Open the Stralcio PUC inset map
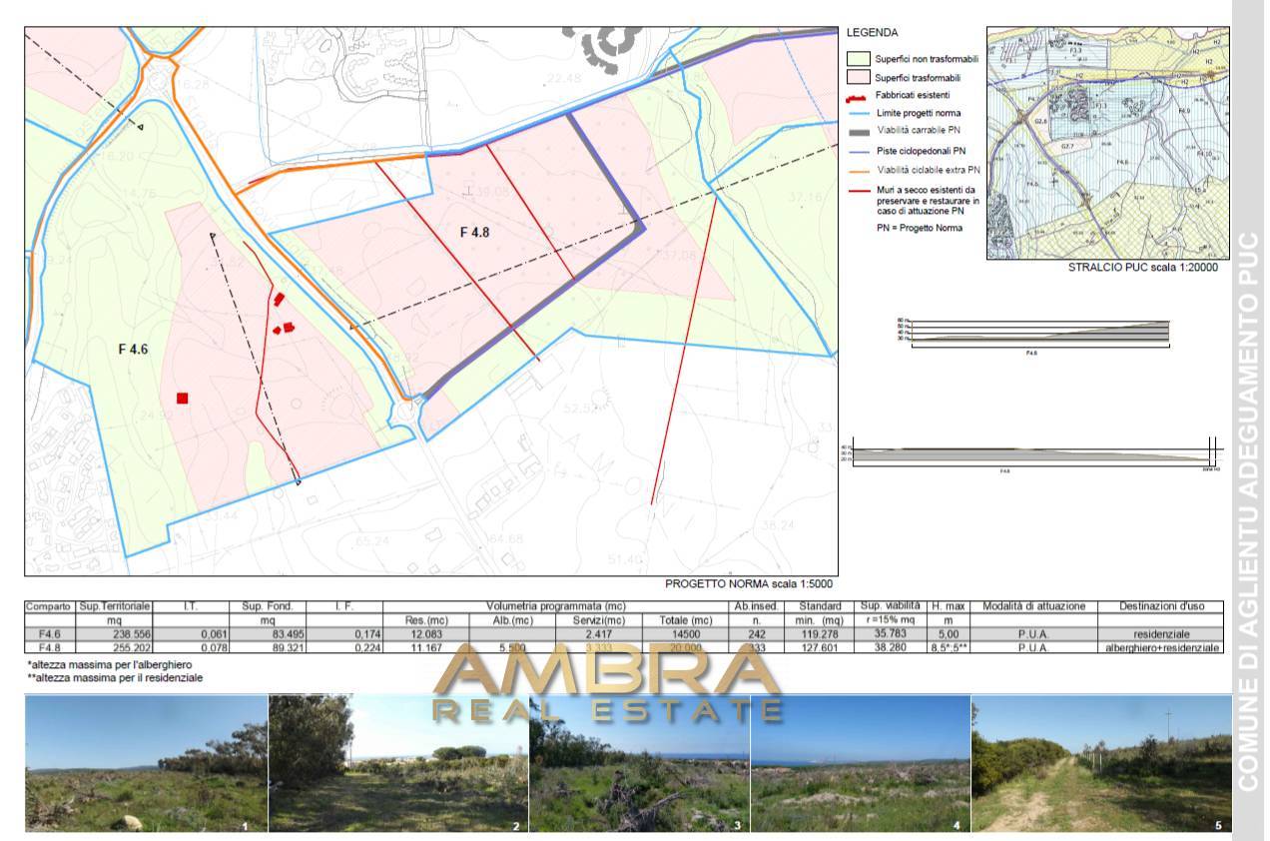 click(1106, 144)
